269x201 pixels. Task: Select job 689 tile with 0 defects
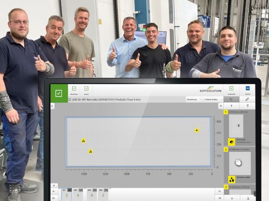(92, 195)
